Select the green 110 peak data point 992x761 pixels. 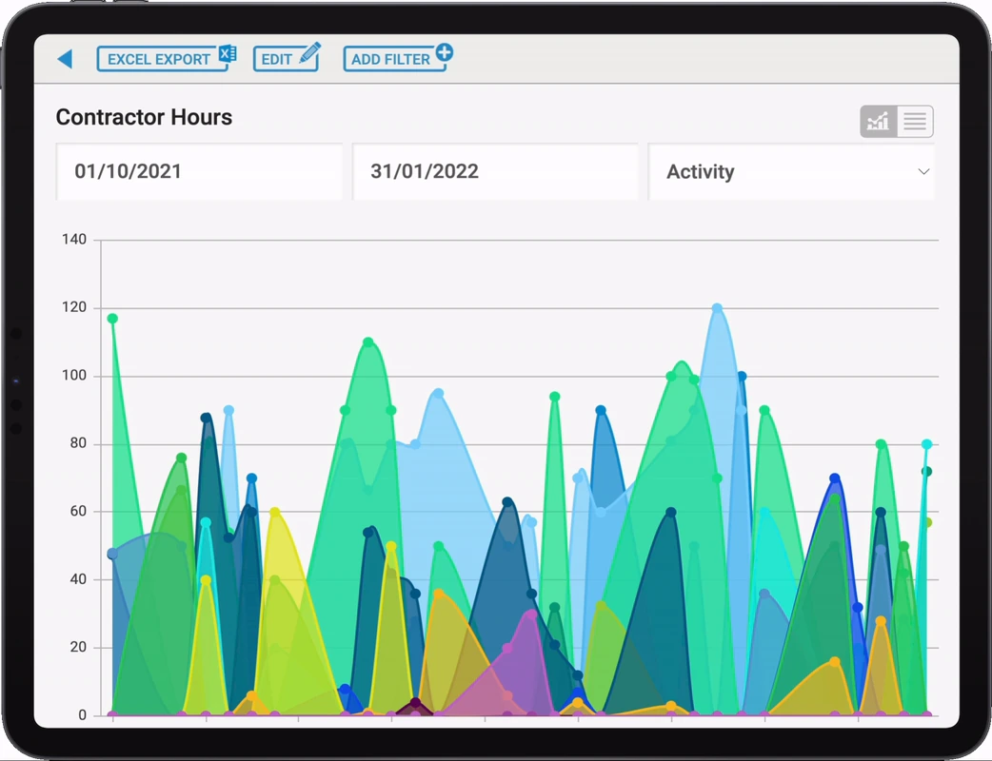click(368, 342)
